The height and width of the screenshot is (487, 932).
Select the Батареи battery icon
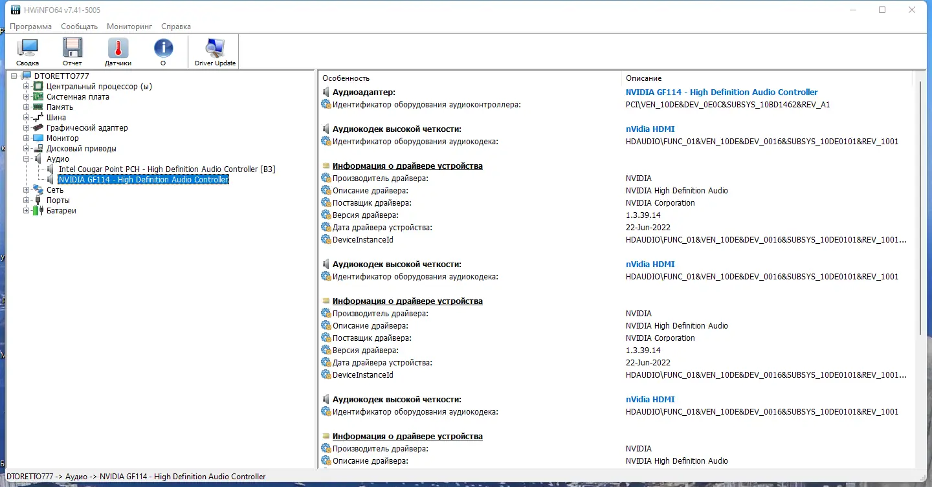pos(38,211)
